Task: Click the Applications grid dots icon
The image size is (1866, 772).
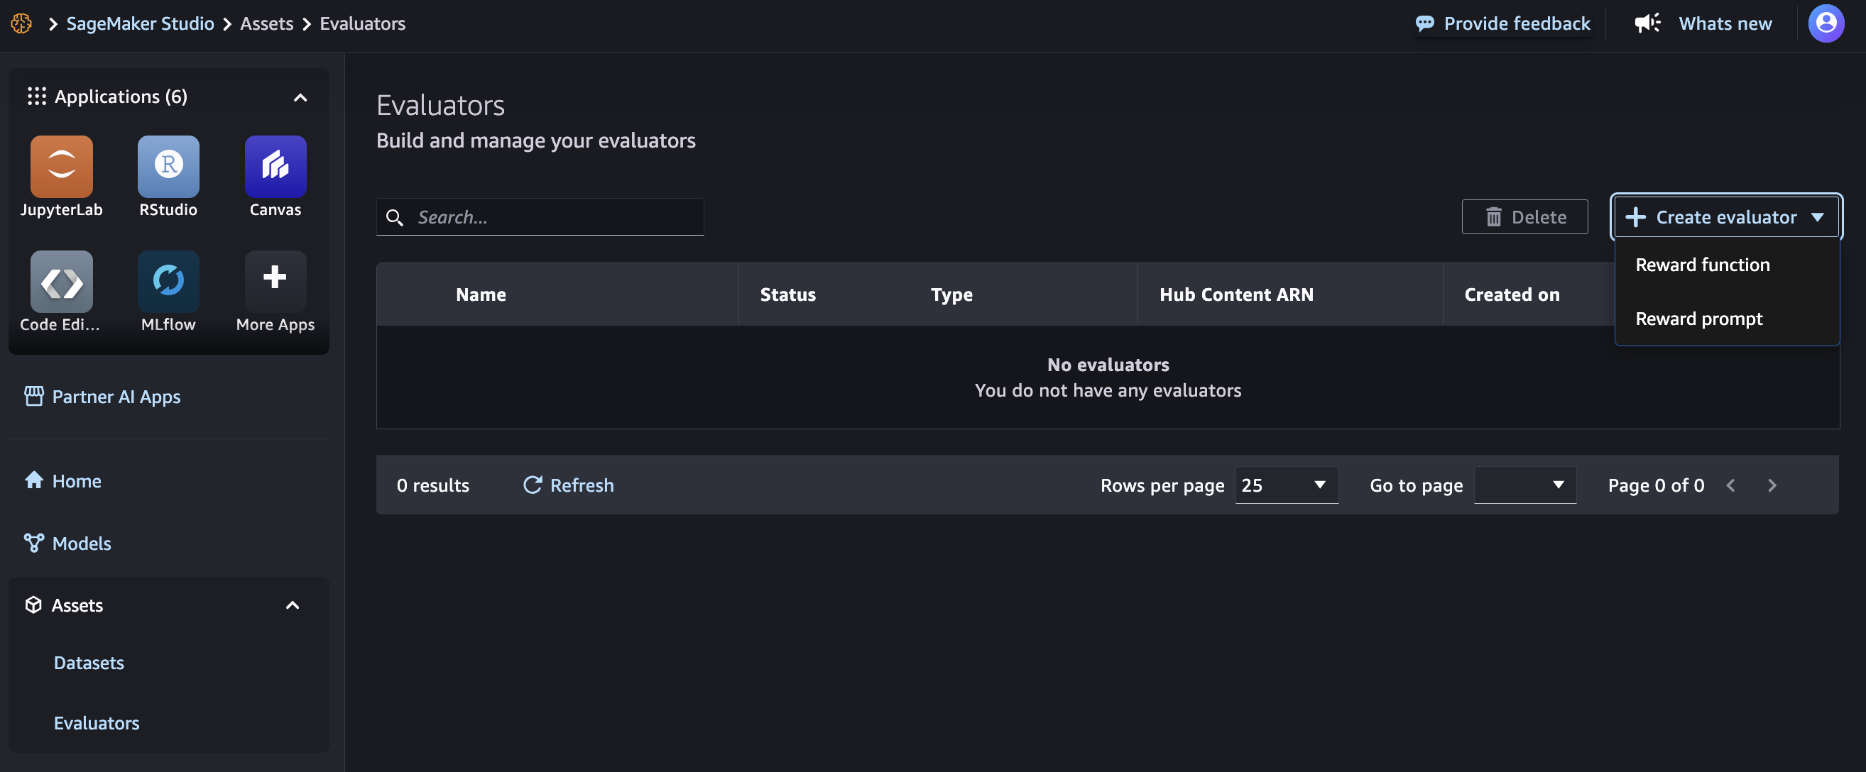Action: pyautogui.click(x=36, y=96)
